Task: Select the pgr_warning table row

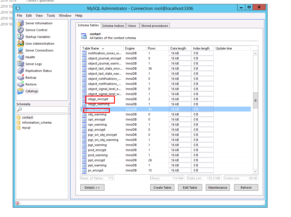Action: (x=166, y=145)
